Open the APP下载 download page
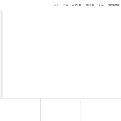121x121 pixels. point(77,5)
